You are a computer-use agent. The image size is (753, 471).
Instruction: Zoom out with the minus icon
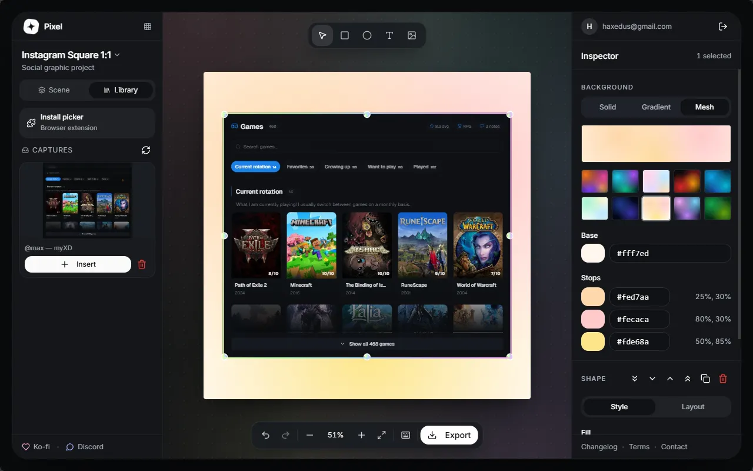(310, 435)
